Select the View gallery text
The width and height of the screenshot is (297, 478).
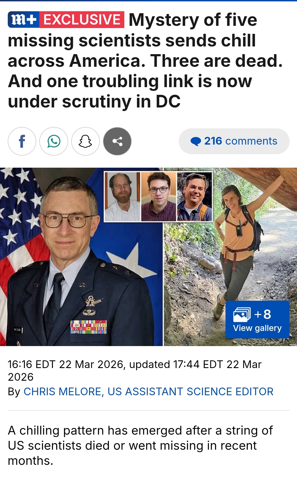pos(257,328)
